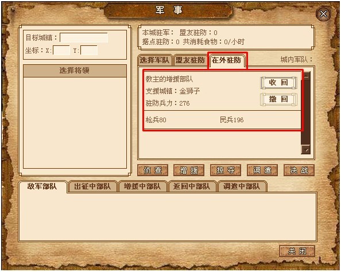Click the scrollbar down arrow
Image resolution: width=341 pixels, height=272 pixels.
tap(305, 149)
